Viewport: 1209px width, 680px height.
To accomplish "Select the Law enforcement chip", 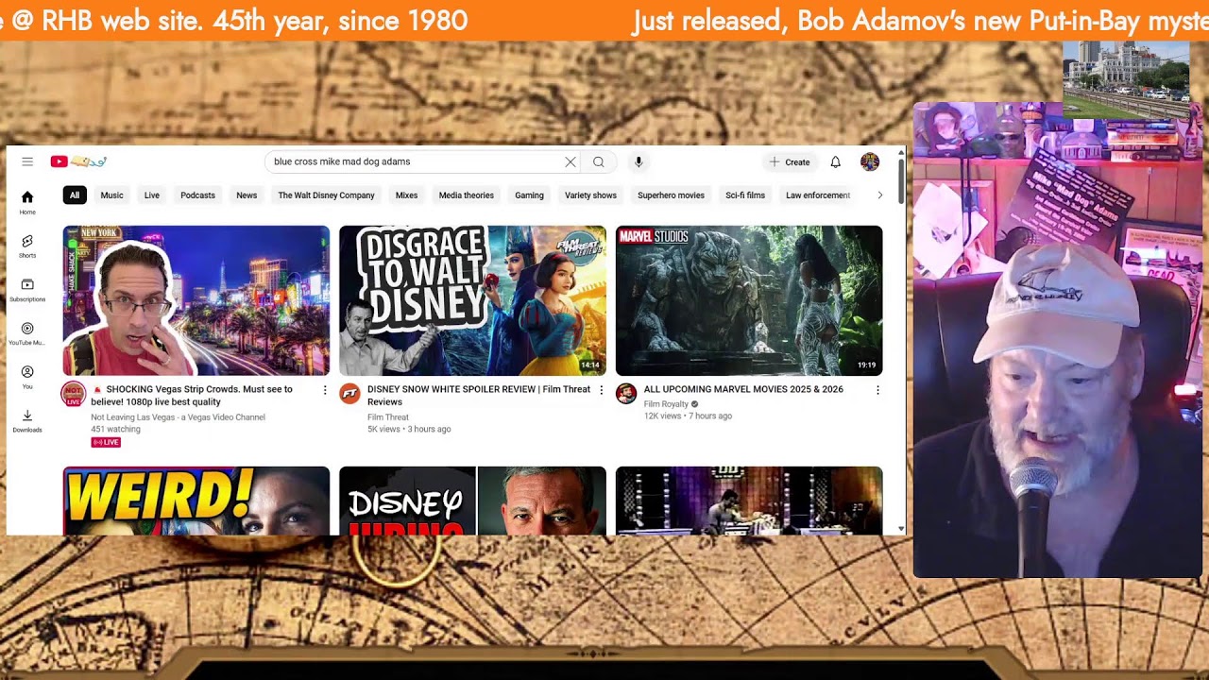I will [x=818, y=195].
